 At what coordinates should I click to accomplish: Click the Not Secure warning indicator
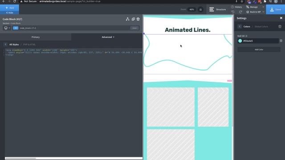tap(28, 1)
